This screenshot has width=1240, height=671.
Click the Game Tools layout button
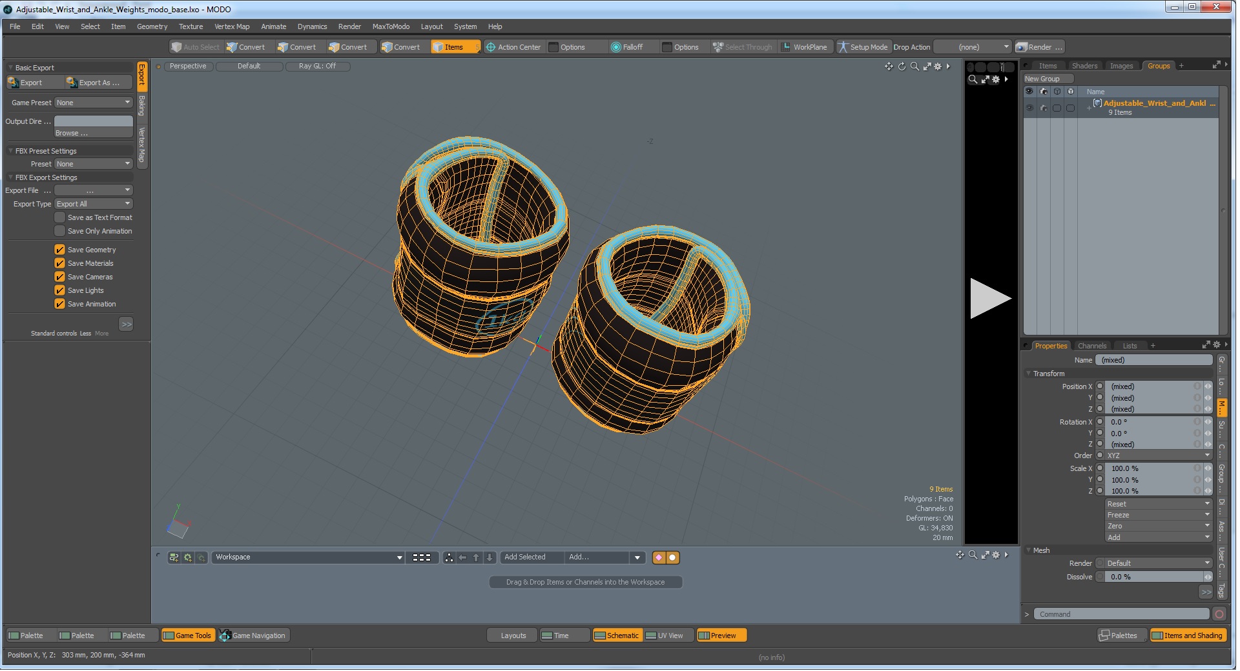[x=187, y=636]
